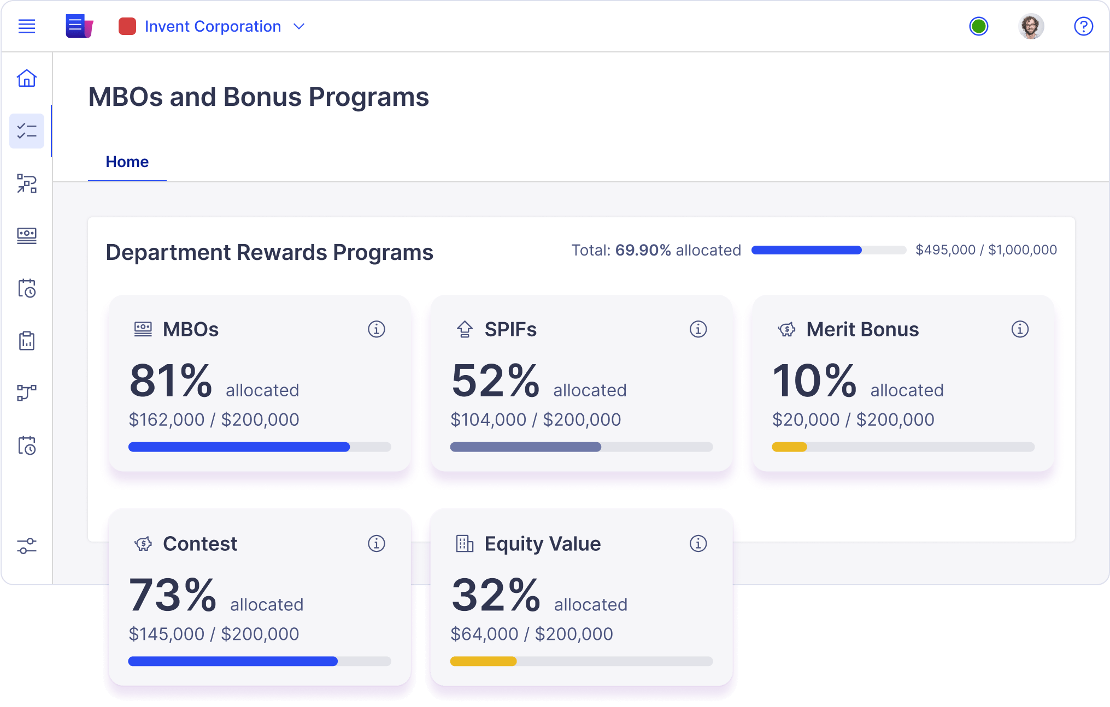Select the checklist icon in the sidebar
Viewport: 1110px width, 707px height.
pyautogui.click(x=26, y=130)
